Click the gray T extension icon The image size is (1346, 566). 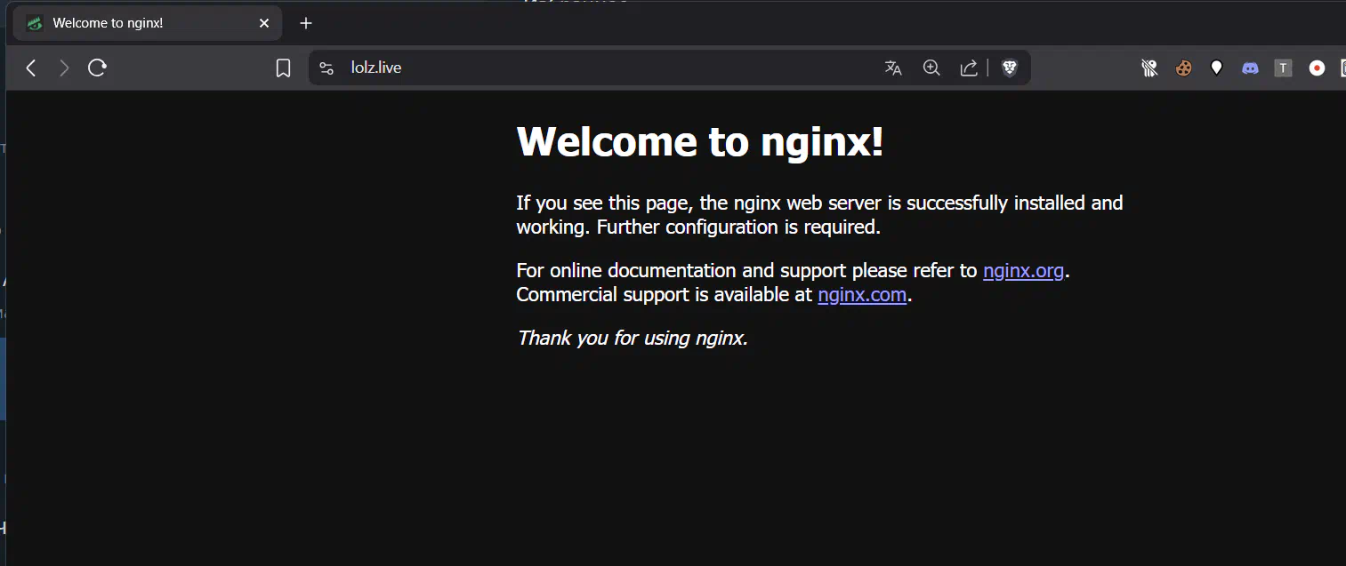point(1283,68)
